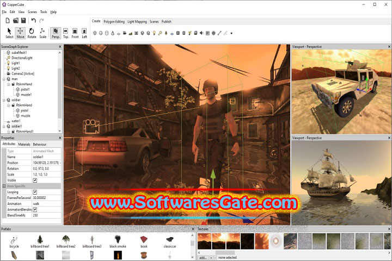Viewport: 392px width, 261px height.
Task: Switch to Light Mapping tab
Action: 137,22
